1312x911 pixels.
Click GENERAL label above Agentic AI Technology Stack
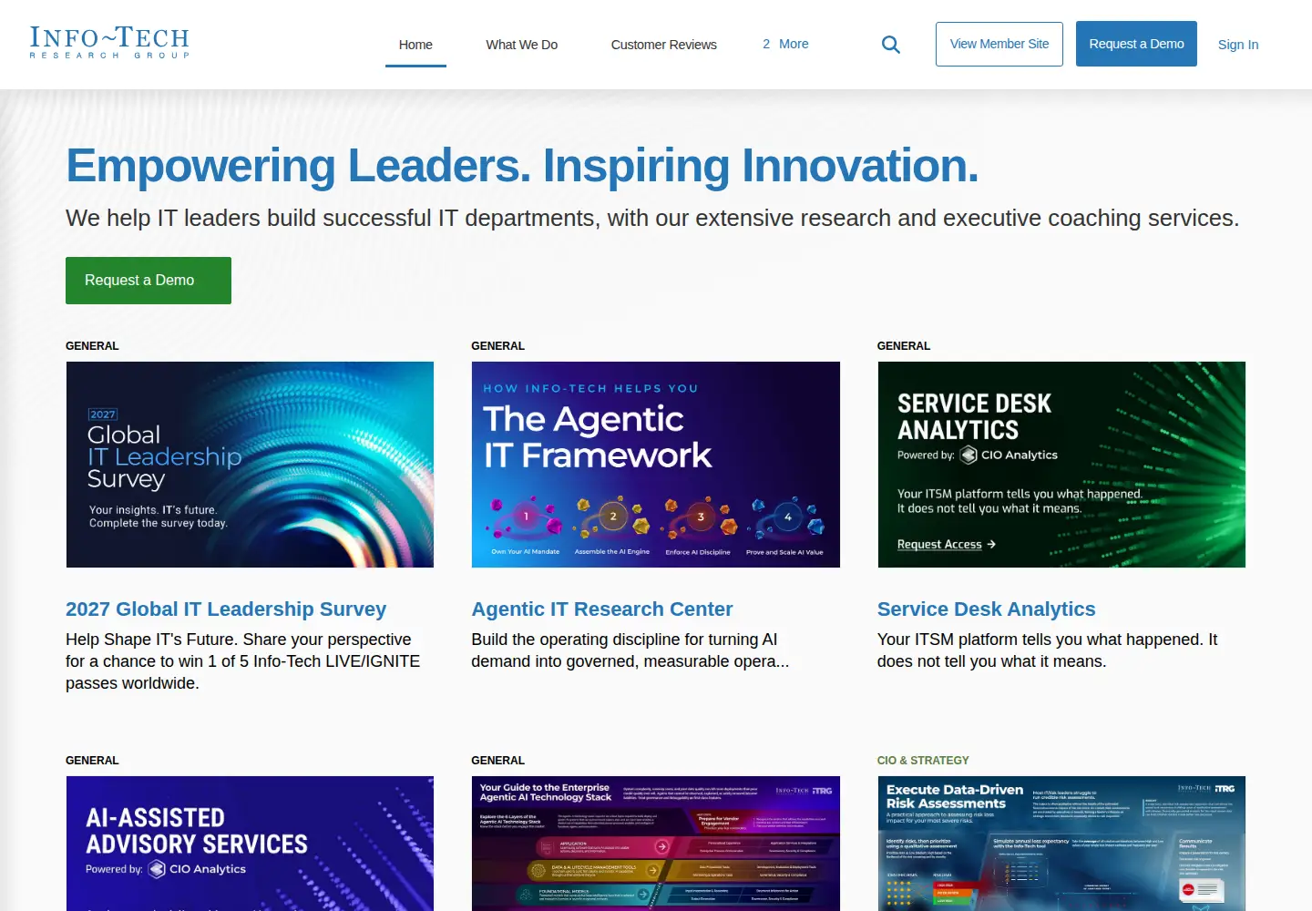pos(497,761)
